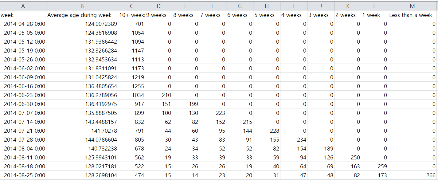
Task: Select column C header
Action: [131, 6]
